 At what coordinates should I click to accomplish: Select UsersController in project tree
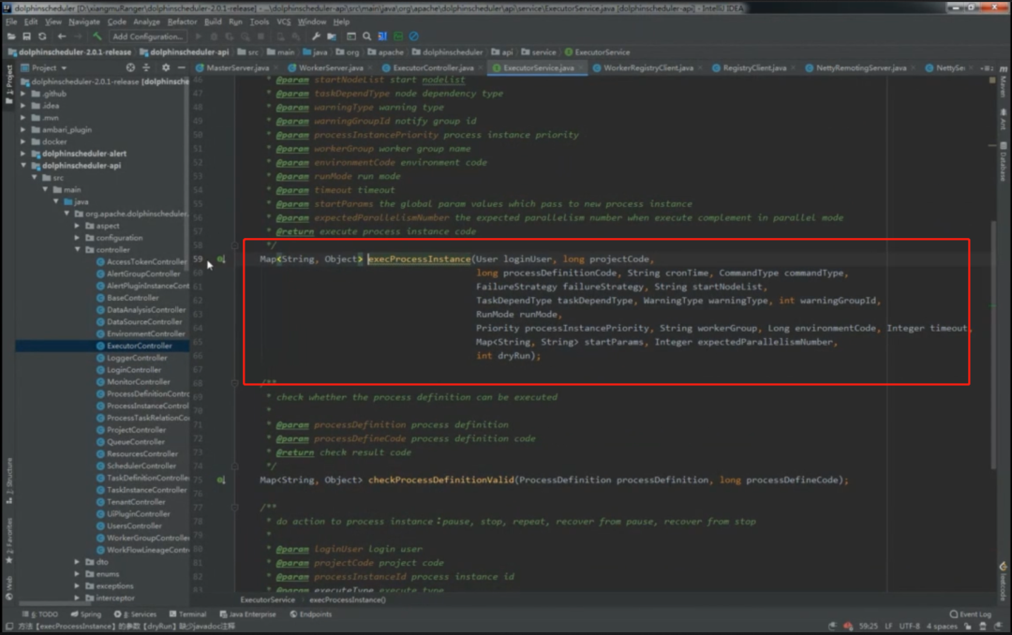point(134,526)
